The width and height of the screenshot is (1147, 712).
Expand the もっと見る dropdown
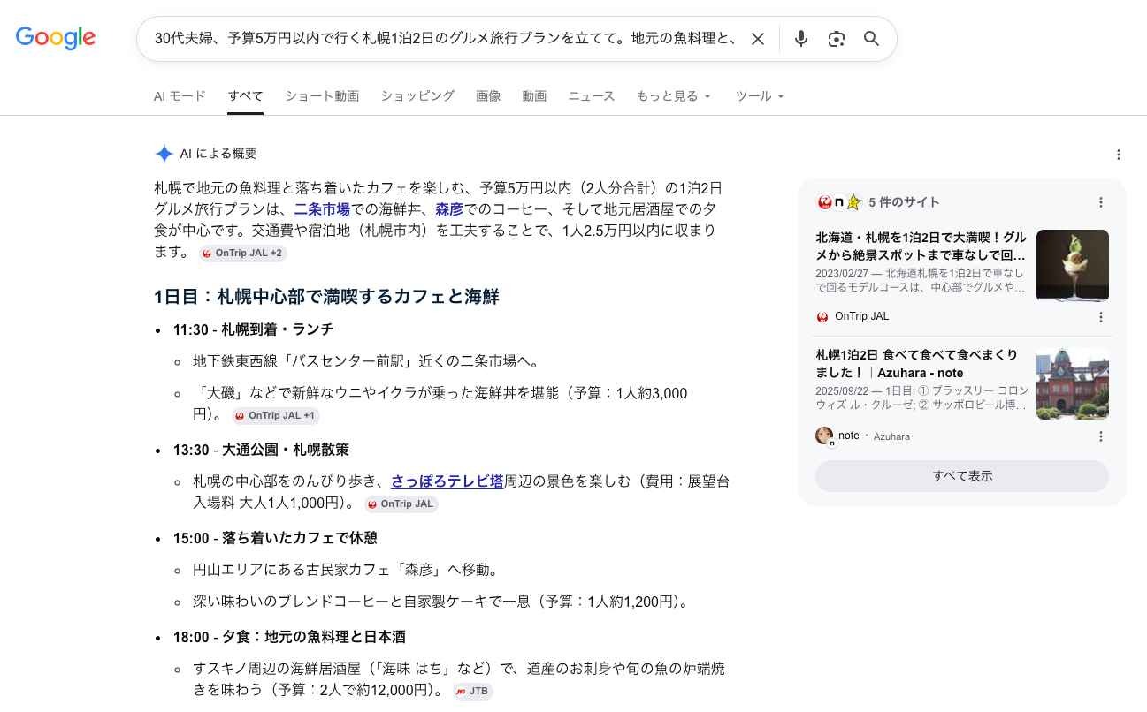[x=674, y=96]
